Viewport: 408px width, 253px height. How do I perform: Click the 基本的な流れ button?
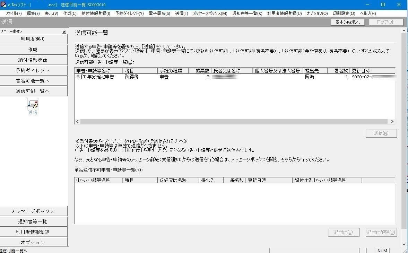click(x=348, y=21)
